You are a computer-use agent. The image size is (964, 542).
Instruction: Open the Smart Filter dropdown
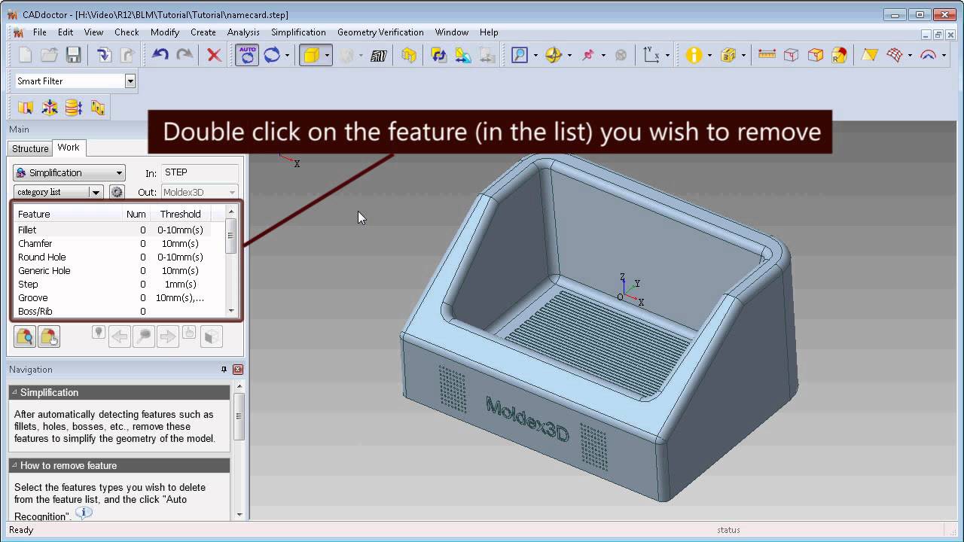pyautogui.click(x=130, y=81)
